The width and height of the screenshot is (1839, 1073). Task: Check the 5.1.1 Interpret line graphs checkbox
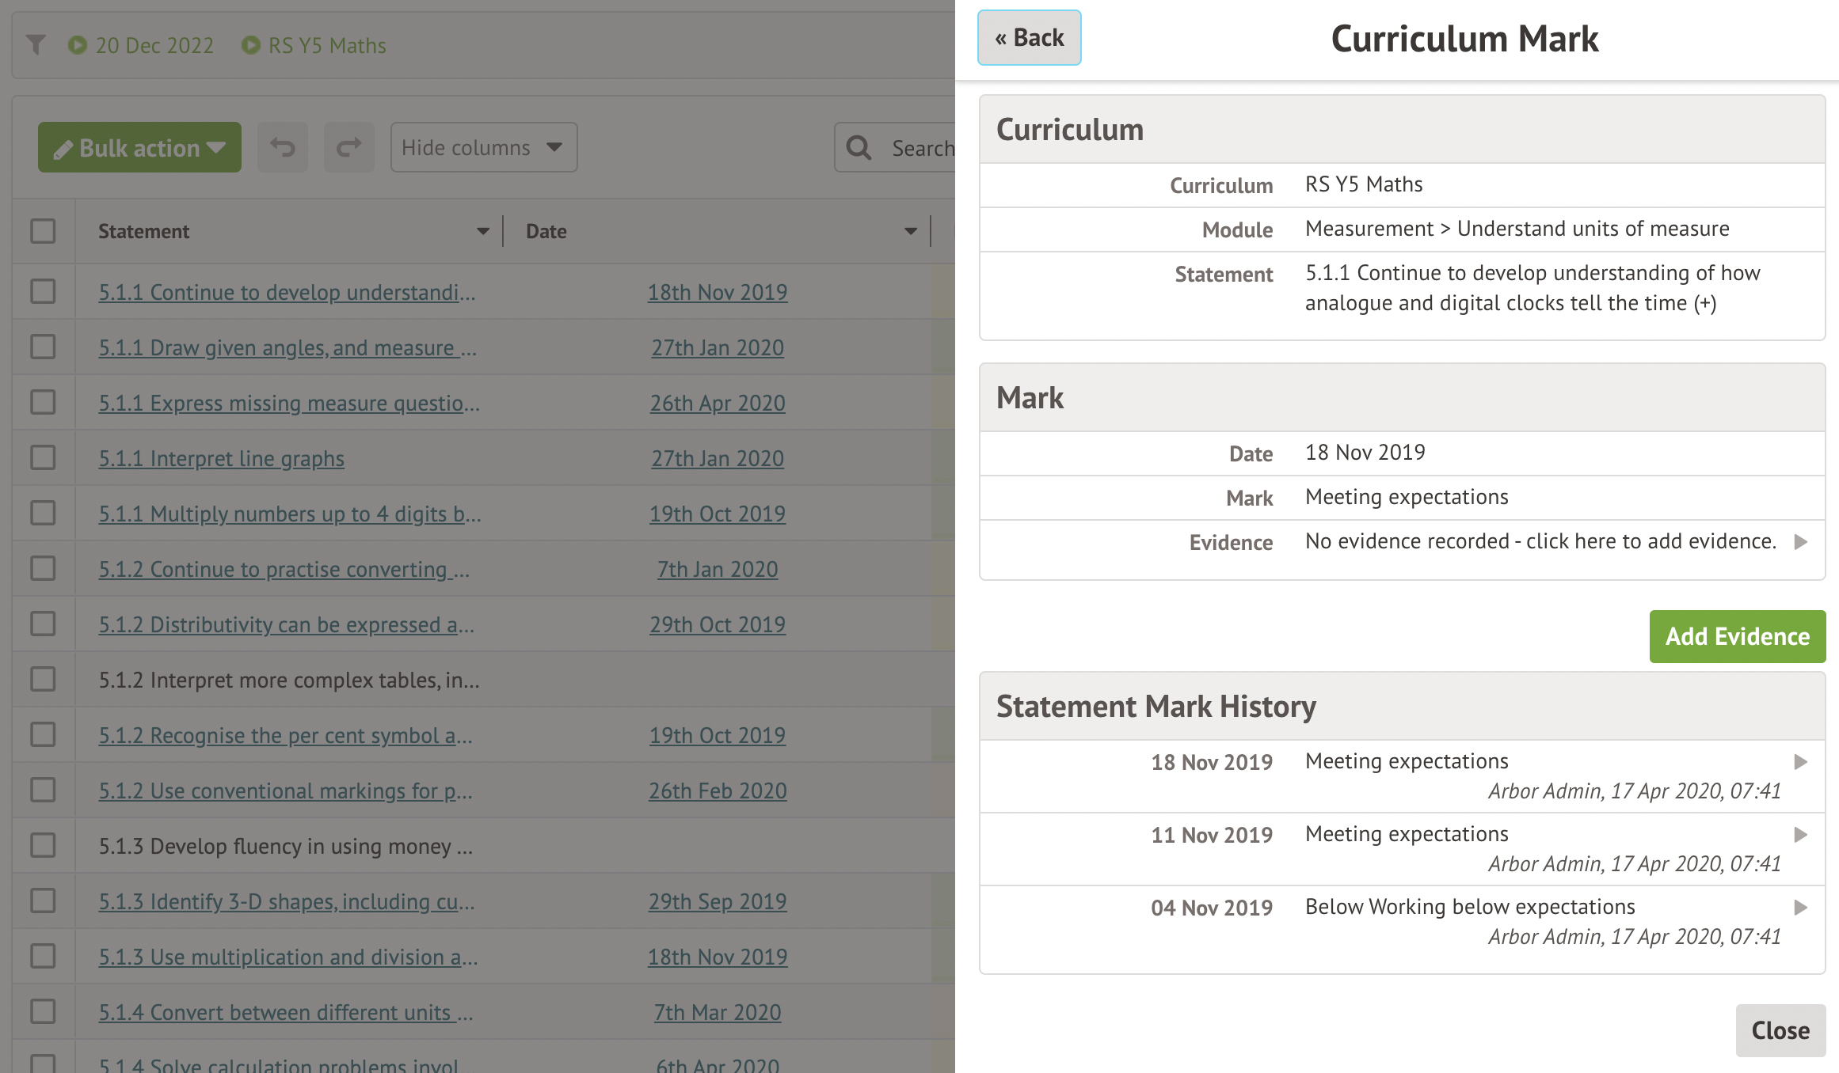pos(44,457)
